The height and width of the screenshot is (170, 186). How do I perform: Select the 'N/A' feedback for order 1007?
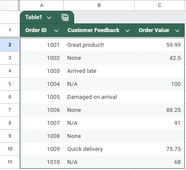click(x=99, y=123)
